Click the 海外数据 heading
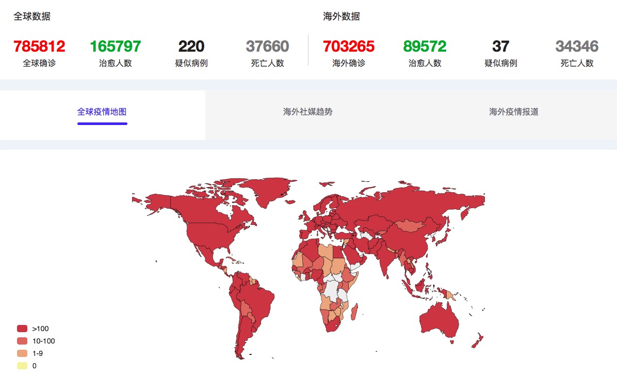The image size is (617, 374). [x=342, y=16]
